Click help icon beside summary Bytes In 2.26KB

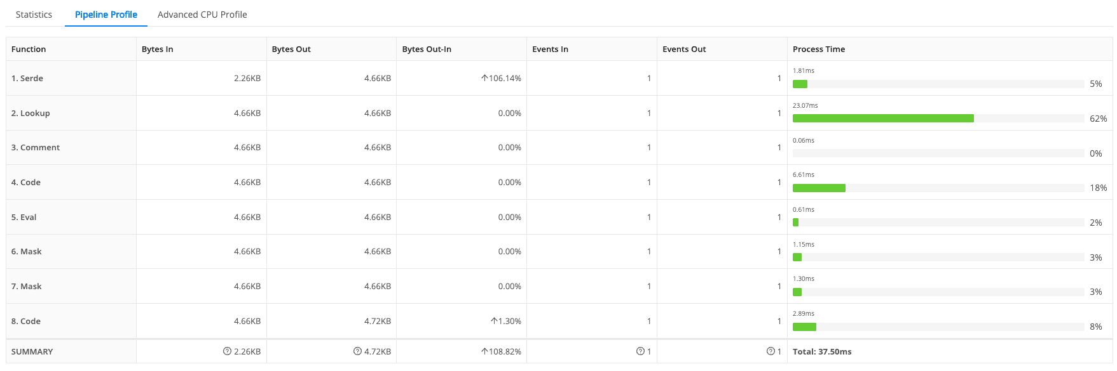click(x=227, y=351)
